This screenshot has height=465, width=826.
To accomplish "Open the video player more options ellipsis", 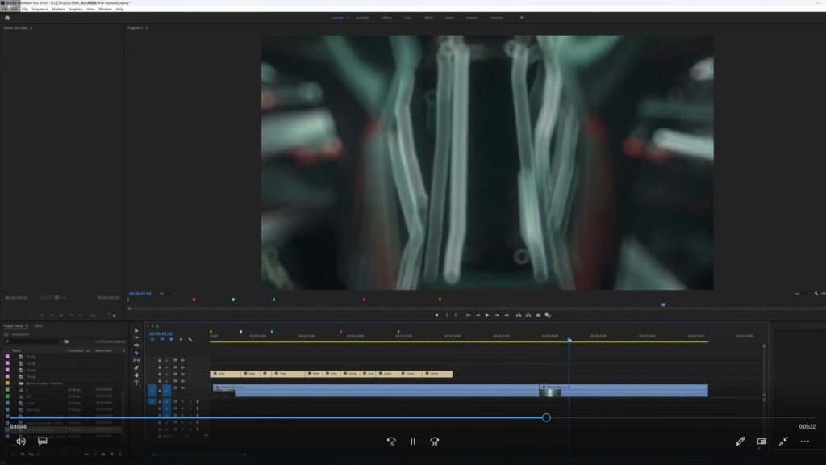I will tap(804, 442).
